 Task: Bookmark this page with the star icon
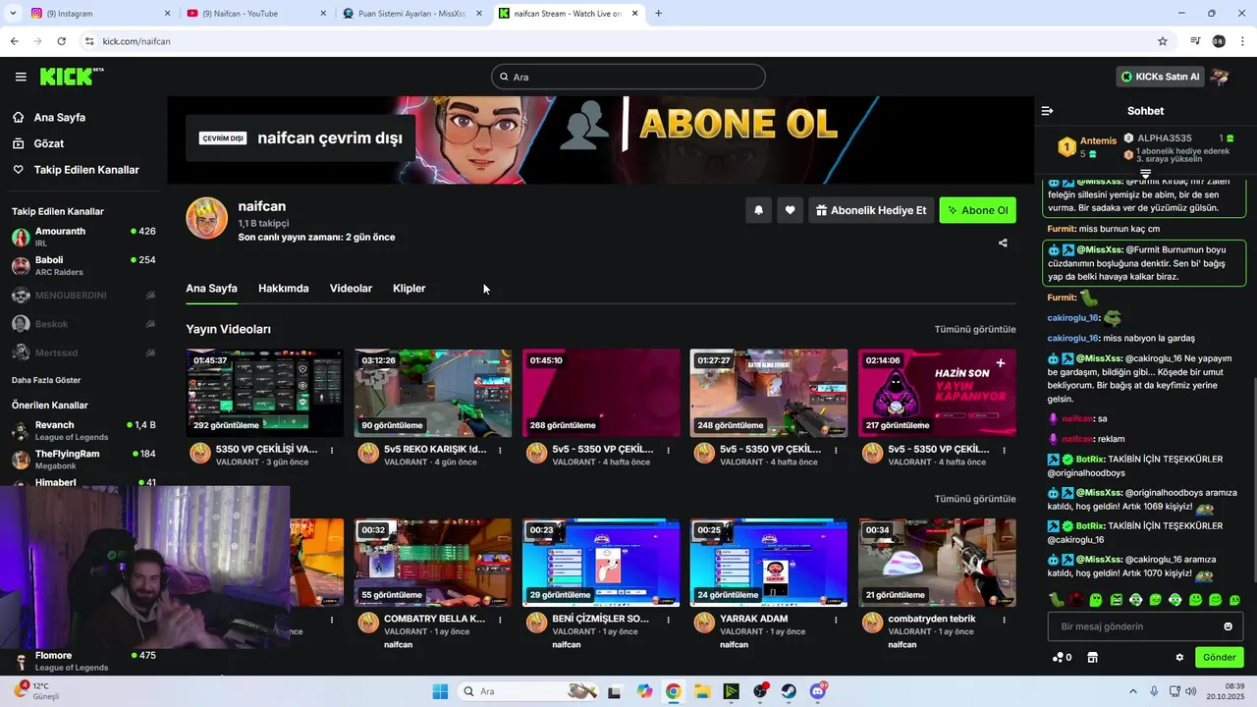pyautogui.click(x=1163, y=41)
